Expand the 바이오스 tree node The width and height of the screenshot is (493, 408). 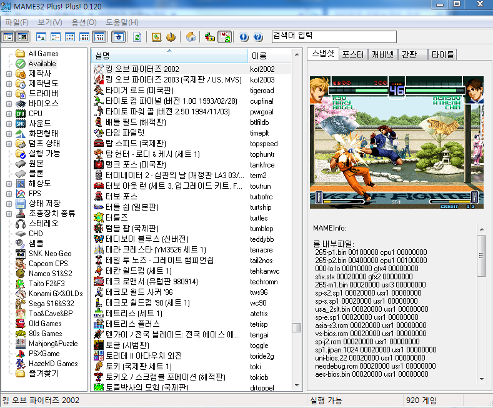pyautogui.click(x=9, y=104)
